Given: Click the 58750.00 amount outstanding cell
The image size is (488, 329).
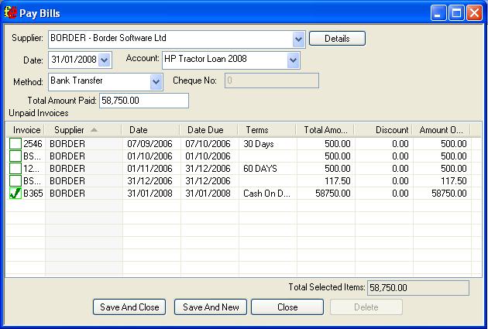Looking at the screenshot, I should click(x=449, y=194).
